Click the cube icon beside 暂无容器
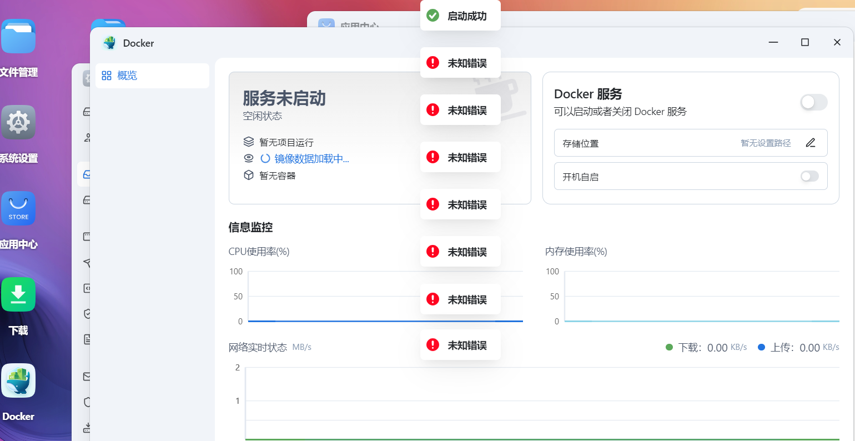 [x=249, y=176]
